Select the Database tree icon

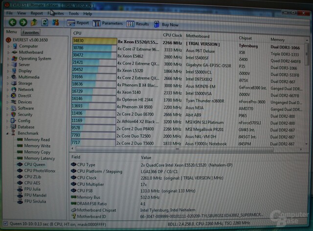13,127
